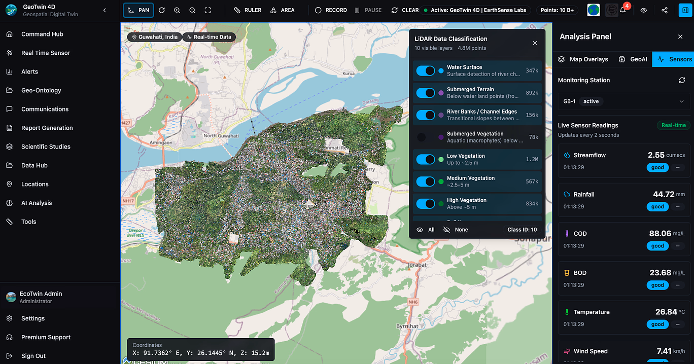Toggle River Banks / Channel Edges switch
694x364 pixels.
(426, 115)
